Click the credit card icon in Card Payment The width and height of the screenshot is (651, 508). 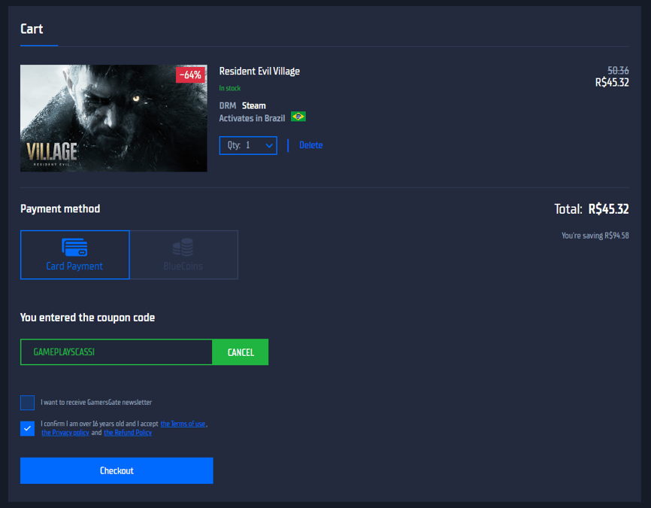(x=74, y=248)
